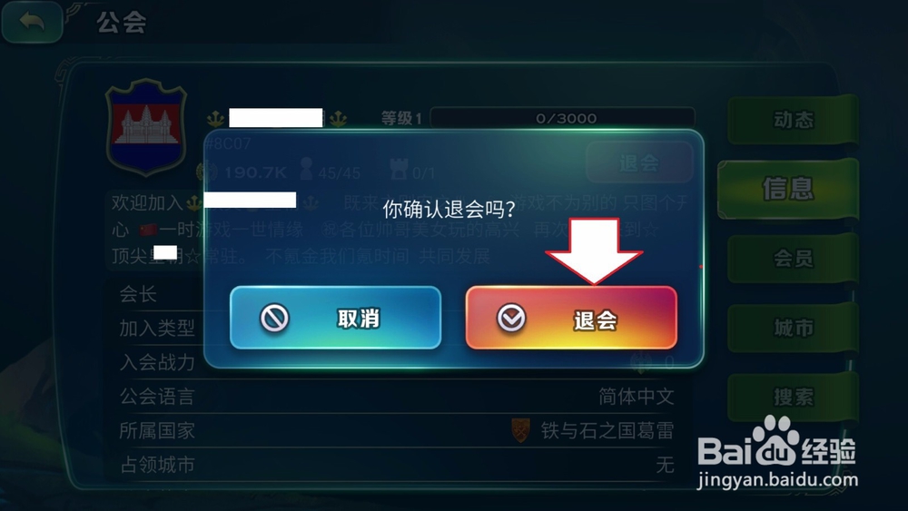Click the back arrow icon
The height and width of the screenshot is (511, 908).
tap(32, 22)
